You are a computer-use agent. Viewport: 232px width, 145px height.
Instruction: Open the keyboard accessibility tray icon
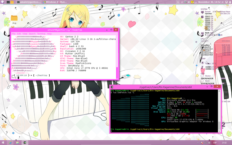(x=185, y=2)
